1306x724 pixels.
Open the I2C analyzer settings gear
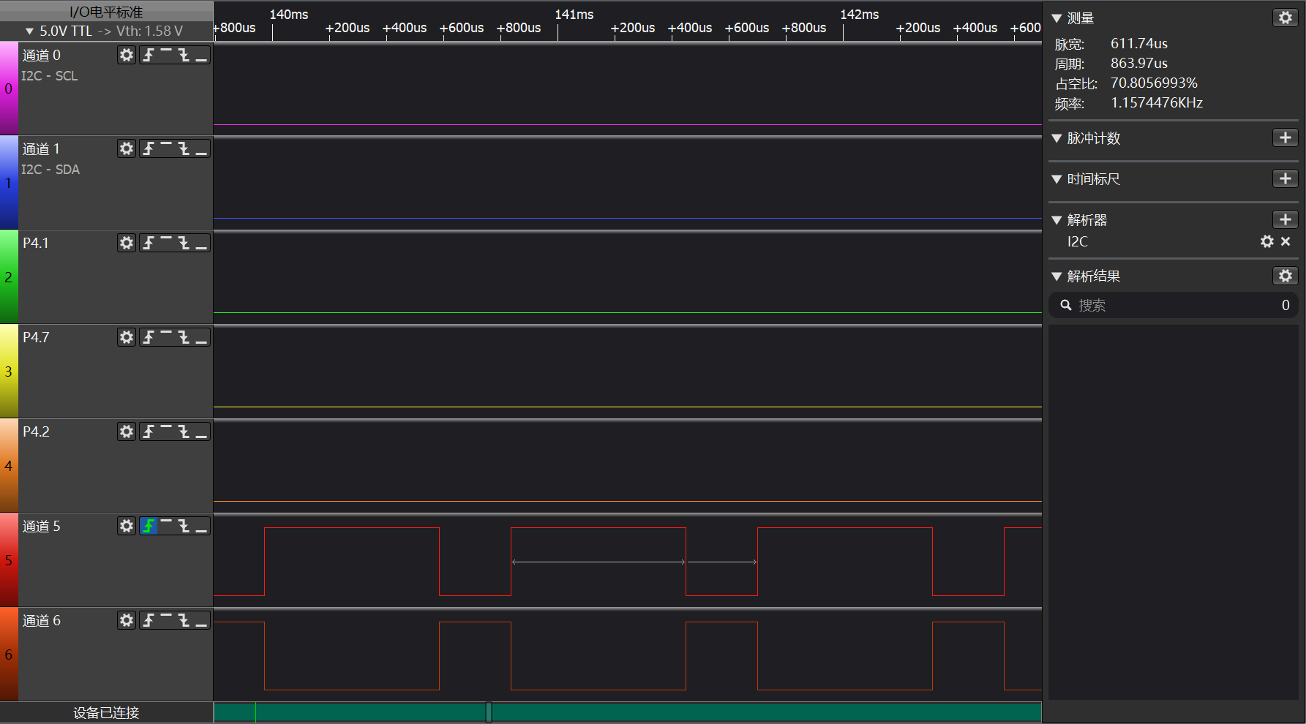tap(1267, 241)
